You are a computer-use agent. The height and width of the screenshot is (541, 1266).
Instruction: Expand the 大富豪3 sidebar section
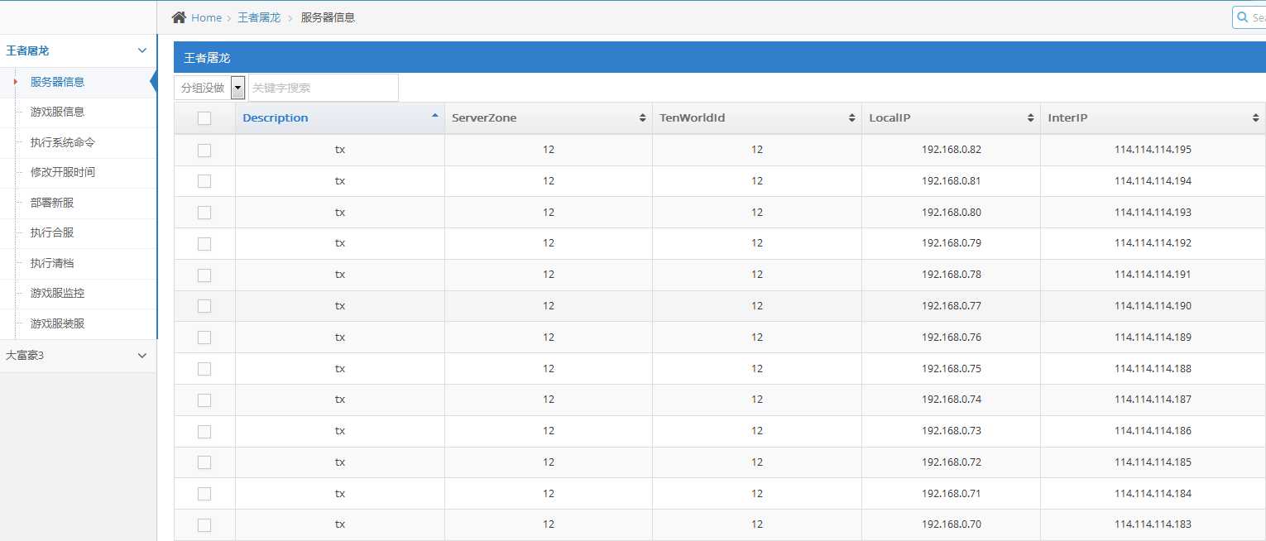[78, 356]
